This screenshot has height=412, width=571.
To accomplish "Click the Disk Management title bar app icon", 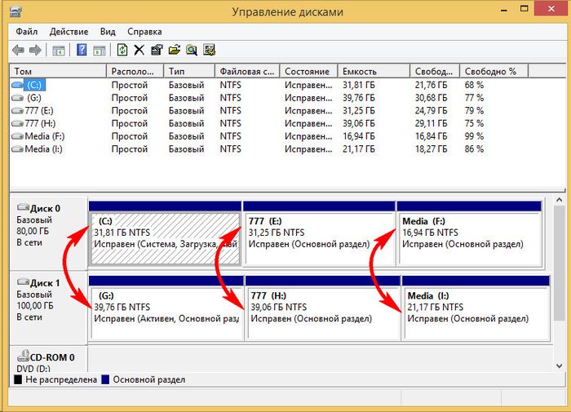I will 16,12.
